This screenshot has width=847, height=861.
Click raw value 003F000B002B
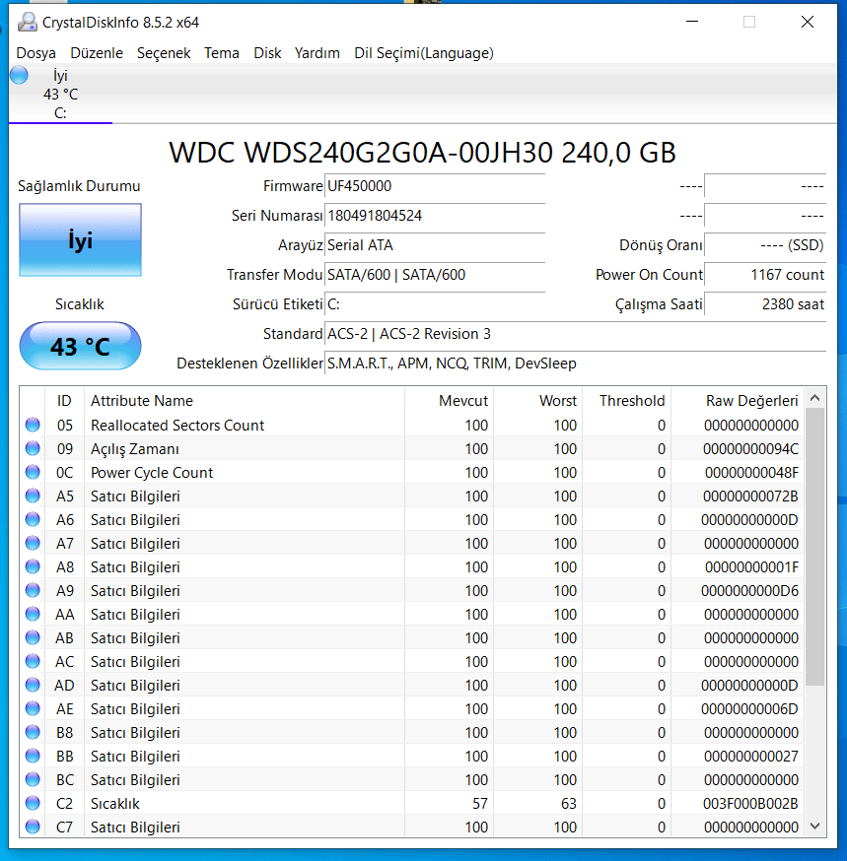(750, 803)
